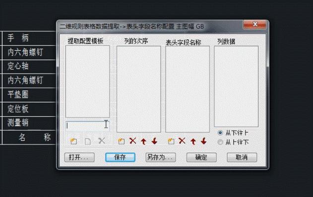Click the 平垫圈 table cell
The image size is (313, 197).
(29, 95)
